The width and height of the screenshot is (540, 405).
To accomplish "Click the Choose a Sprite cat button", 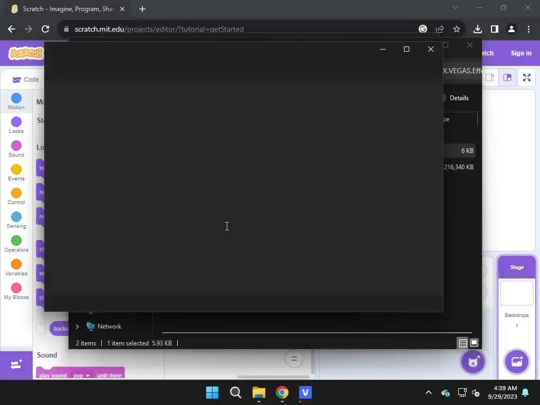I will tap(473, 362).
